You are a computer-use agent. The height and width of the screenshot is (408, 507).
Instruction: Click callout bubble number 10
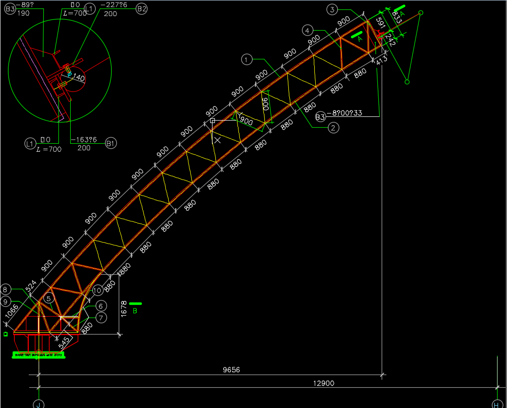[98, 291]
